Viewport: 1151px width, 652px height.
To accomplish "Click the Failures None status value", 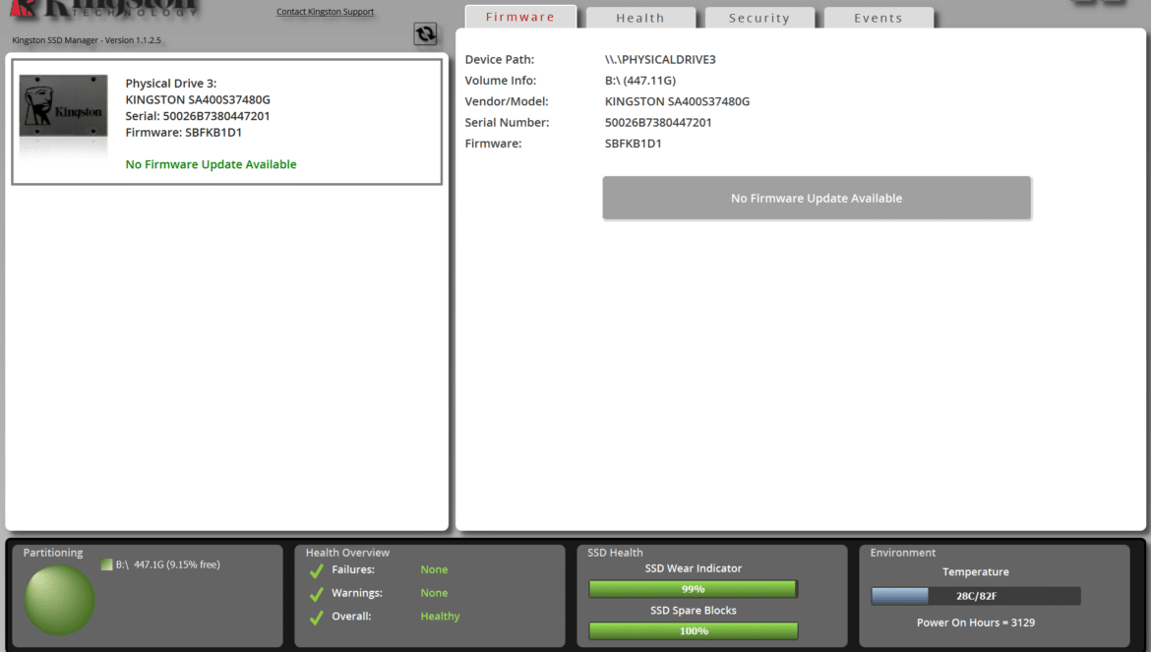I will 434,569.
